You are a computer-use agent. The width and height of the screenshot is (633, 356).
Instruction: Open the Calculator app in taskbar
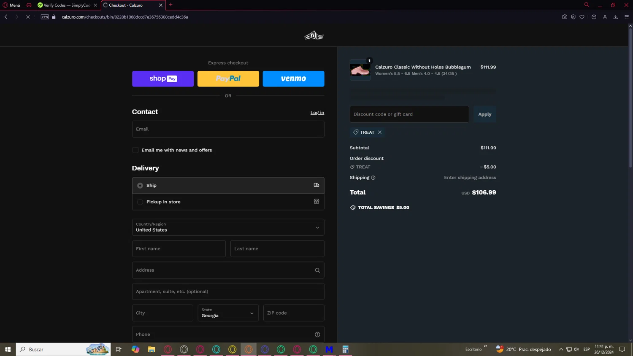coord(345,349)
